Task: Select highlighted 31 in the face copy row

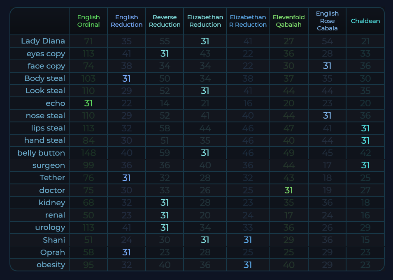Action: coord(327,66)
